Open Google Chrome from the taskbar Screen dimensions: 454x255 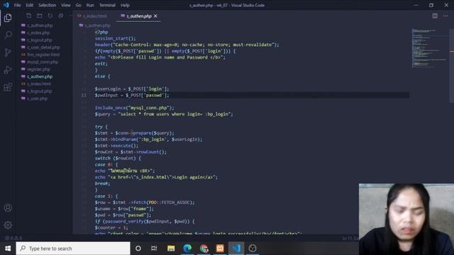click(x=204, y=249)
